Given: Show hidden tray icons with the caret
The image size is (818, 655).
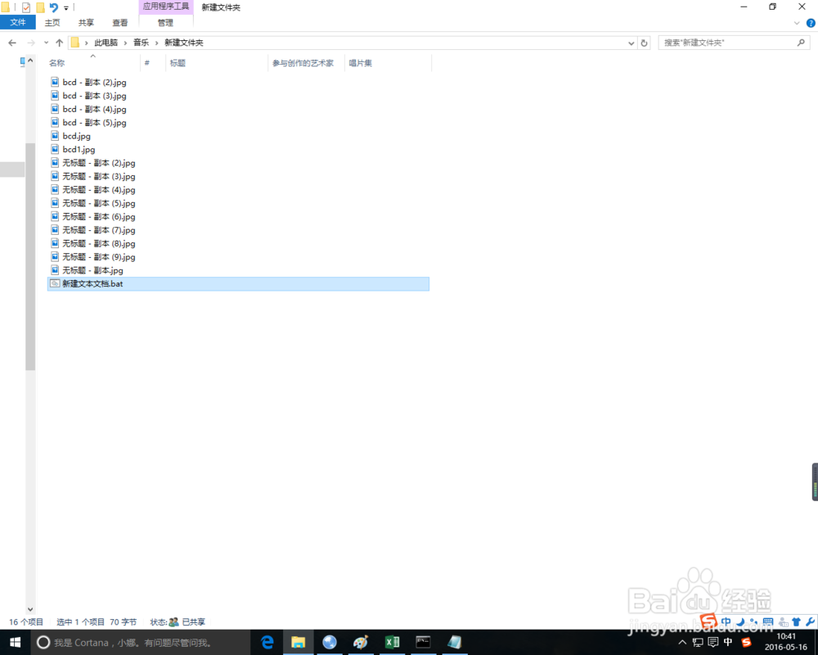Looking at the screenshot, I should coord(682,643).
